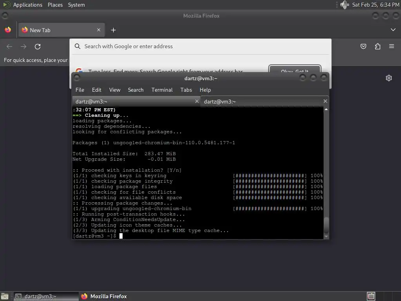Click 'checking keys in keyring' line
This screenshot has width=401, height=301.
[x=120, y=176]
